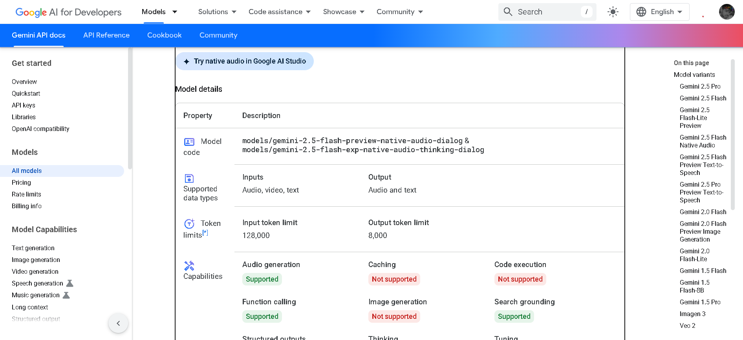Jump to Gemini 1.5 Flash section
Viewport: 743px width, 340px height.
703,271
